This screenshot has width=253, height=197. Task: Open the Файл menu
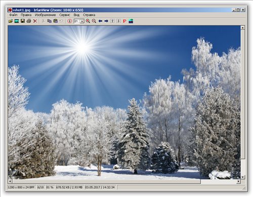13,15
